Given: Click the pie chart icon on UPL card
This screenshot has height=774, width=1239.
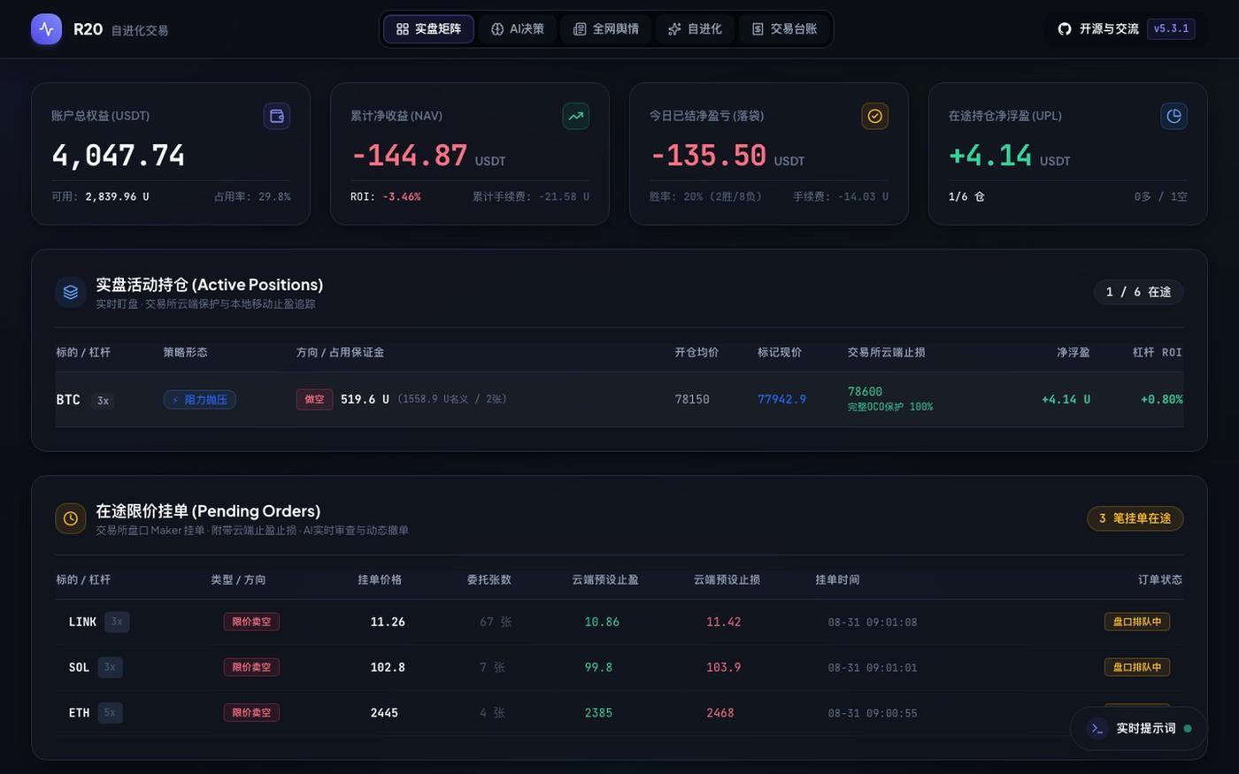Looking at the screenshot, I should (x=1174, y=116).
